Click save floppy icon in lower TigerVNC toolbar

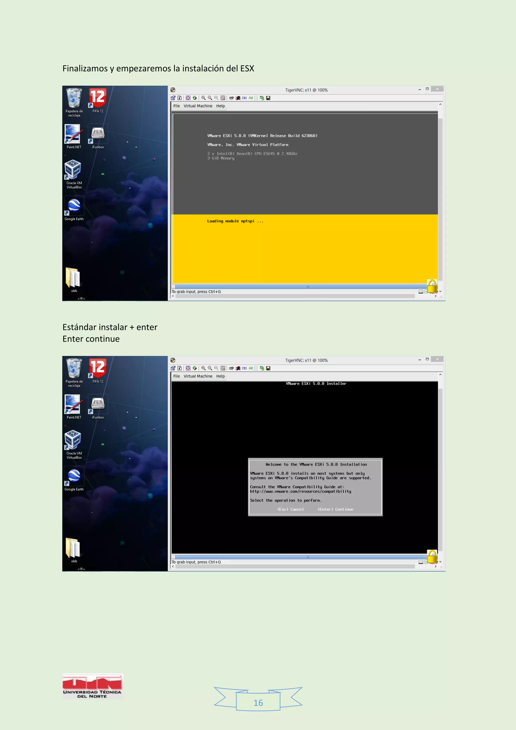[268, 368]
